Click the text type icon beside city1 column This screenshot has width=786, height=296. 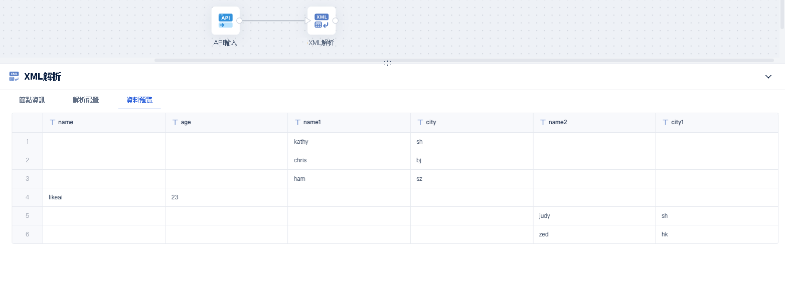coord(666,122)
